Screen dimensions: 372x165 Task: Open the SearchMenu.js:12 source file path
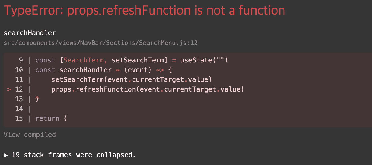(x=101, y=43)
